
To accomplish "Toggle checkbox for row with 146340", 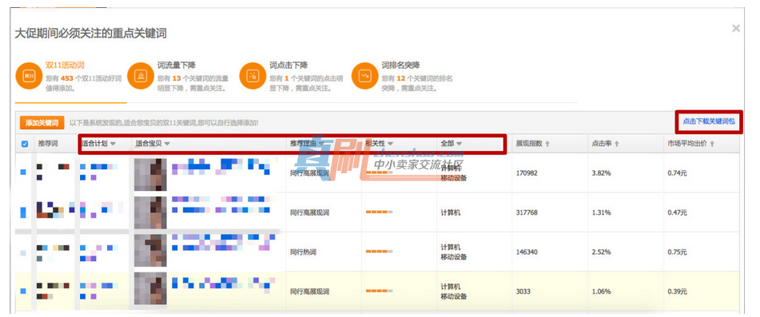I will coord(23,252).
